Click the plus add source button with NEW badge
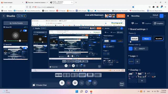Viewport: 168px width, 94px height. pos(88,83)
